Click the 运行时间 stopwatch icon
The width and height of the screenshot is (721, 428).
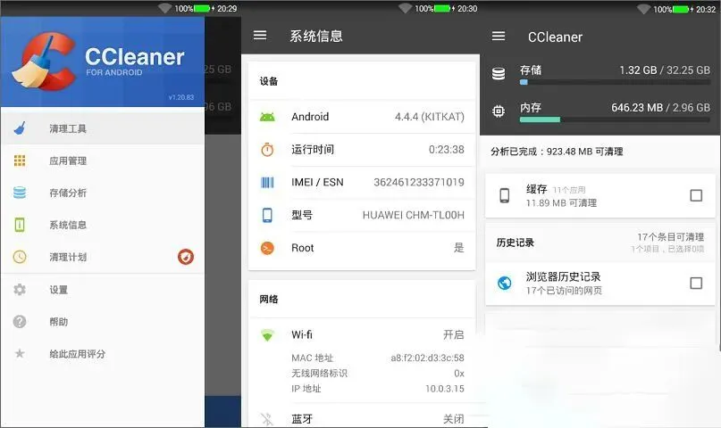point(267,150)
